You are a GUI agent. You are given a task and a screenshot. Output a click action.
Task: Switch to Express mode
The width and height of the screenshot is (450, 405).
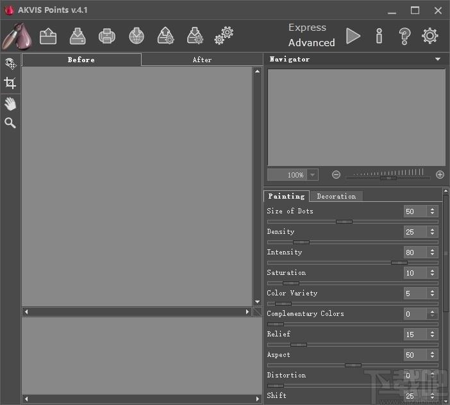click(307, 28)
